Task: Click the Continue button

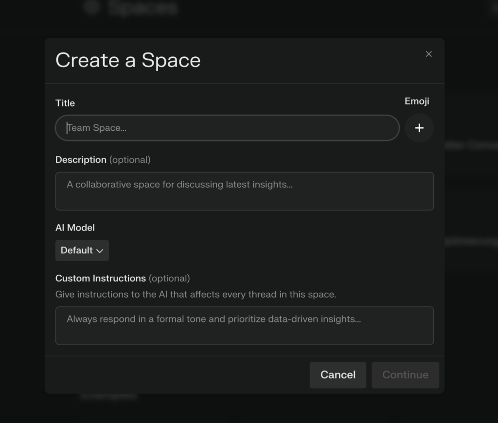Action: [x=405, y=375]
